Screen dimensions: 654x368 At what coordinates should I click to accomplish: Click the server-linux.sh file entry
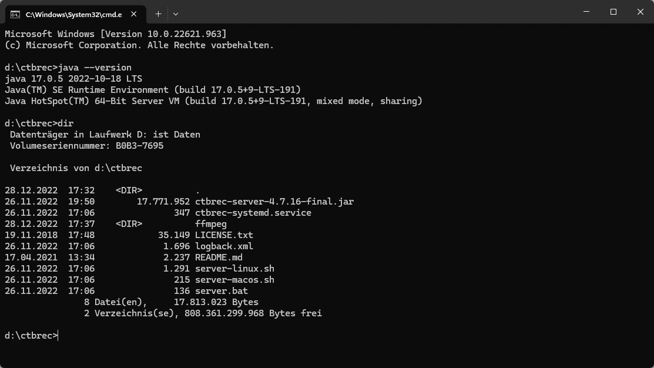[235, 269]
